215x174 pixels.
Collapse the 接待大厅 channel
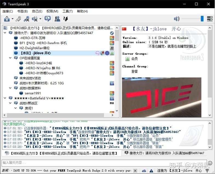[x=5, y=33]
